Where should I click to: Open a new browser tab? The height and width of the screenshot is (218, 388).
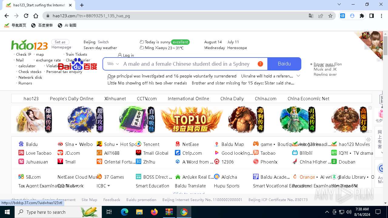(82, 5)
